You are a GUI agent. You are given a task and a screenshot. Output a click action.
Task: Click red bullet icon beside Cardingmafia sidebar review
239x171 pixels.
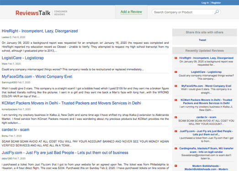tap(176, 148)
